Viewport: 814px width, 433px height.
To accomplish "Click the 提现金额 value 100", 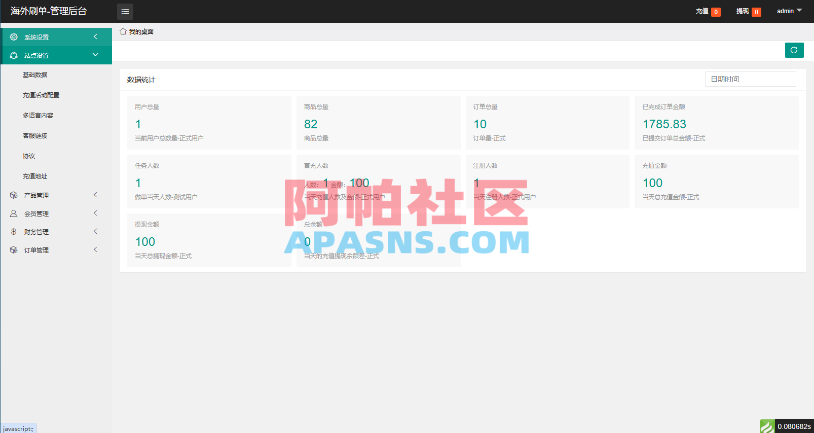I will coord(145,242).
